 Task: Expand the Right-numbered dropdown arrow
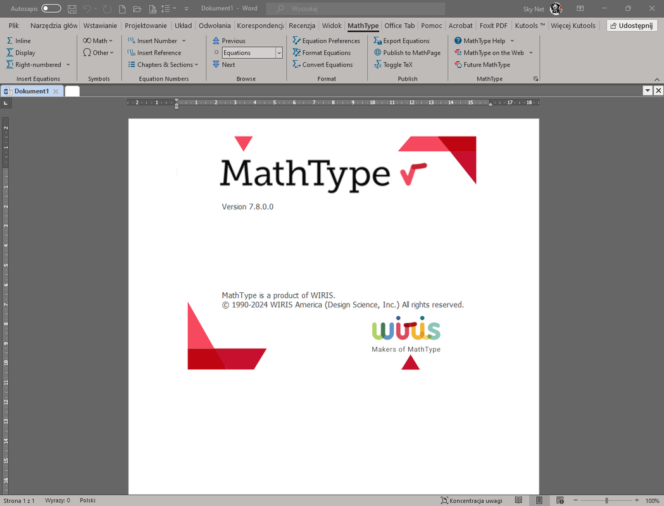68,65
